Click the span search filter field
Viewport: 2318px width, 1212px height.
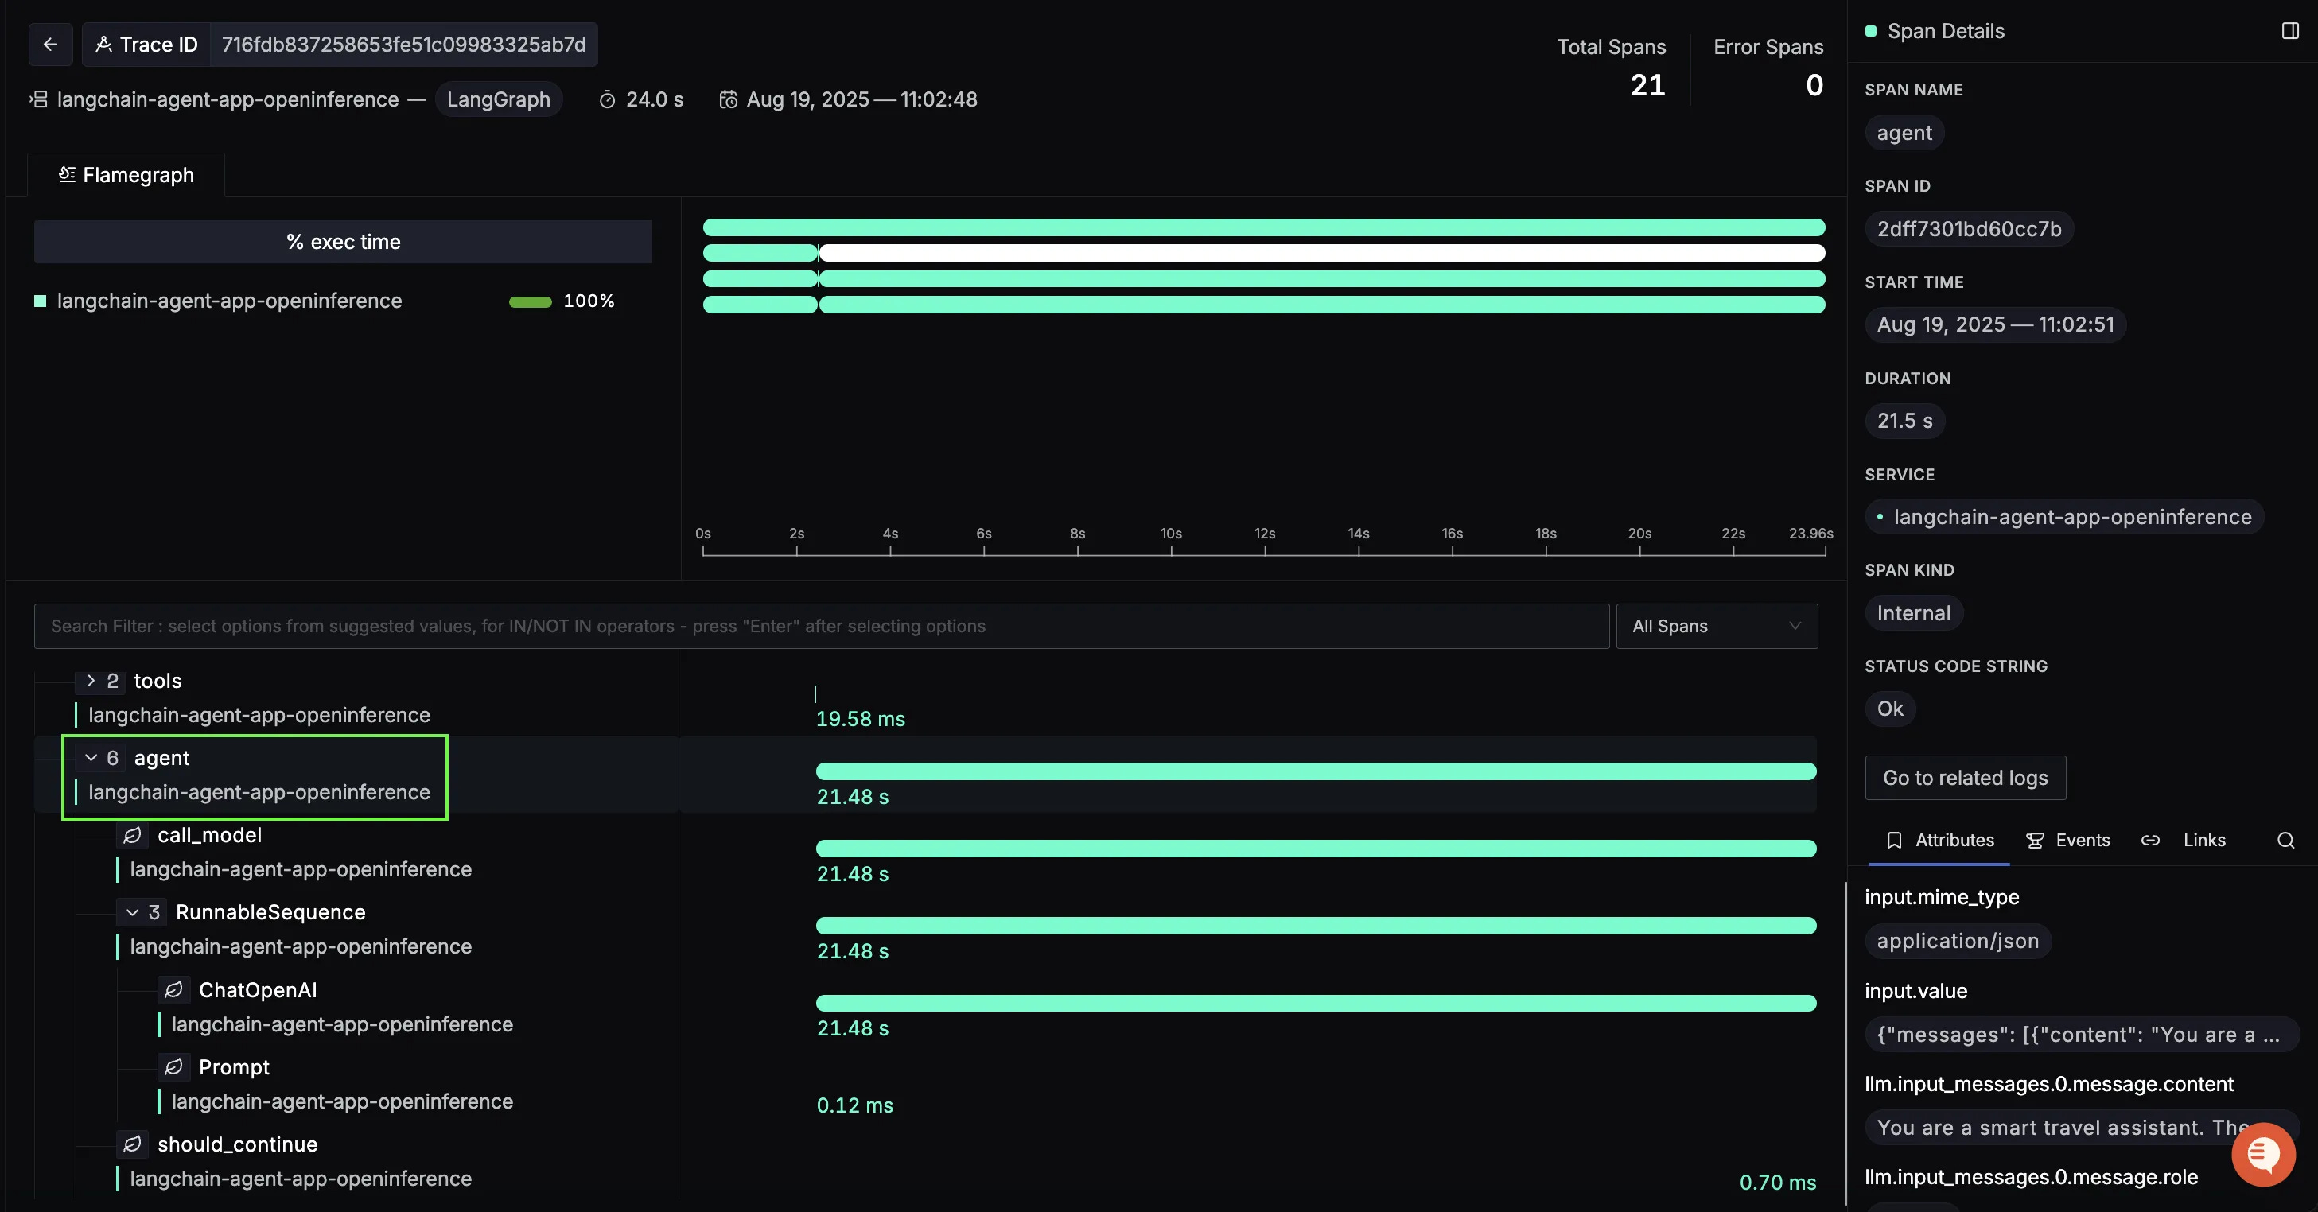[x=821, y=626]
